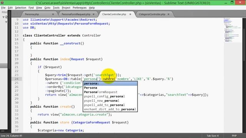This screenshot has height=138, width=246.
Task: Click line number 19 in gutter
Action: click(x=17, y=59)
